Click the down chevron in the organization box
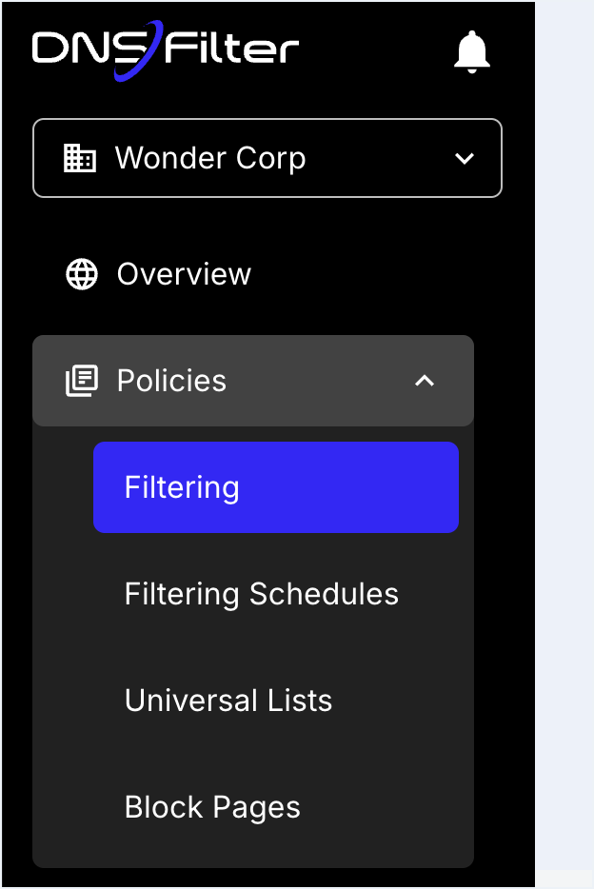 click(x=465, y=158)
